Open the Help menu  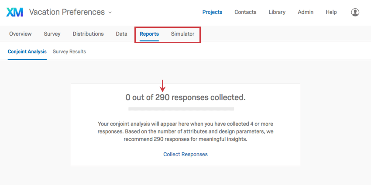point(331,12)
